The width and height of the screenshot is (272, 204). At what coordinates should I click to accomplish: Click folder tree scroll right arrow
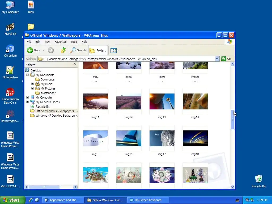tap(75, 187)
